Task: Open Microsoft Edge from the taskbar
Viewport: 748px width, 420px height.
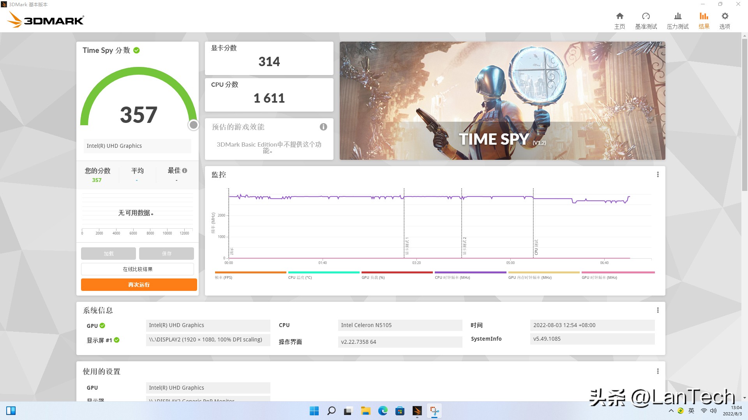Action: pyautogui.click(x=383, y=411)
